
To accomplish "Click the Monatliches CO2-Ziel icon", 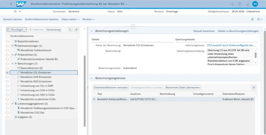I will pyautogui.click(x=19, y=113).
